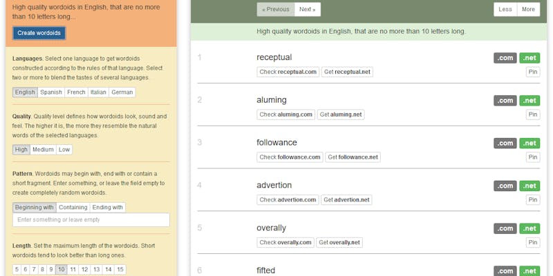This screenshot has width=553, height=276.
Task: Click .net badge for fifted
Action: point(529,271)
